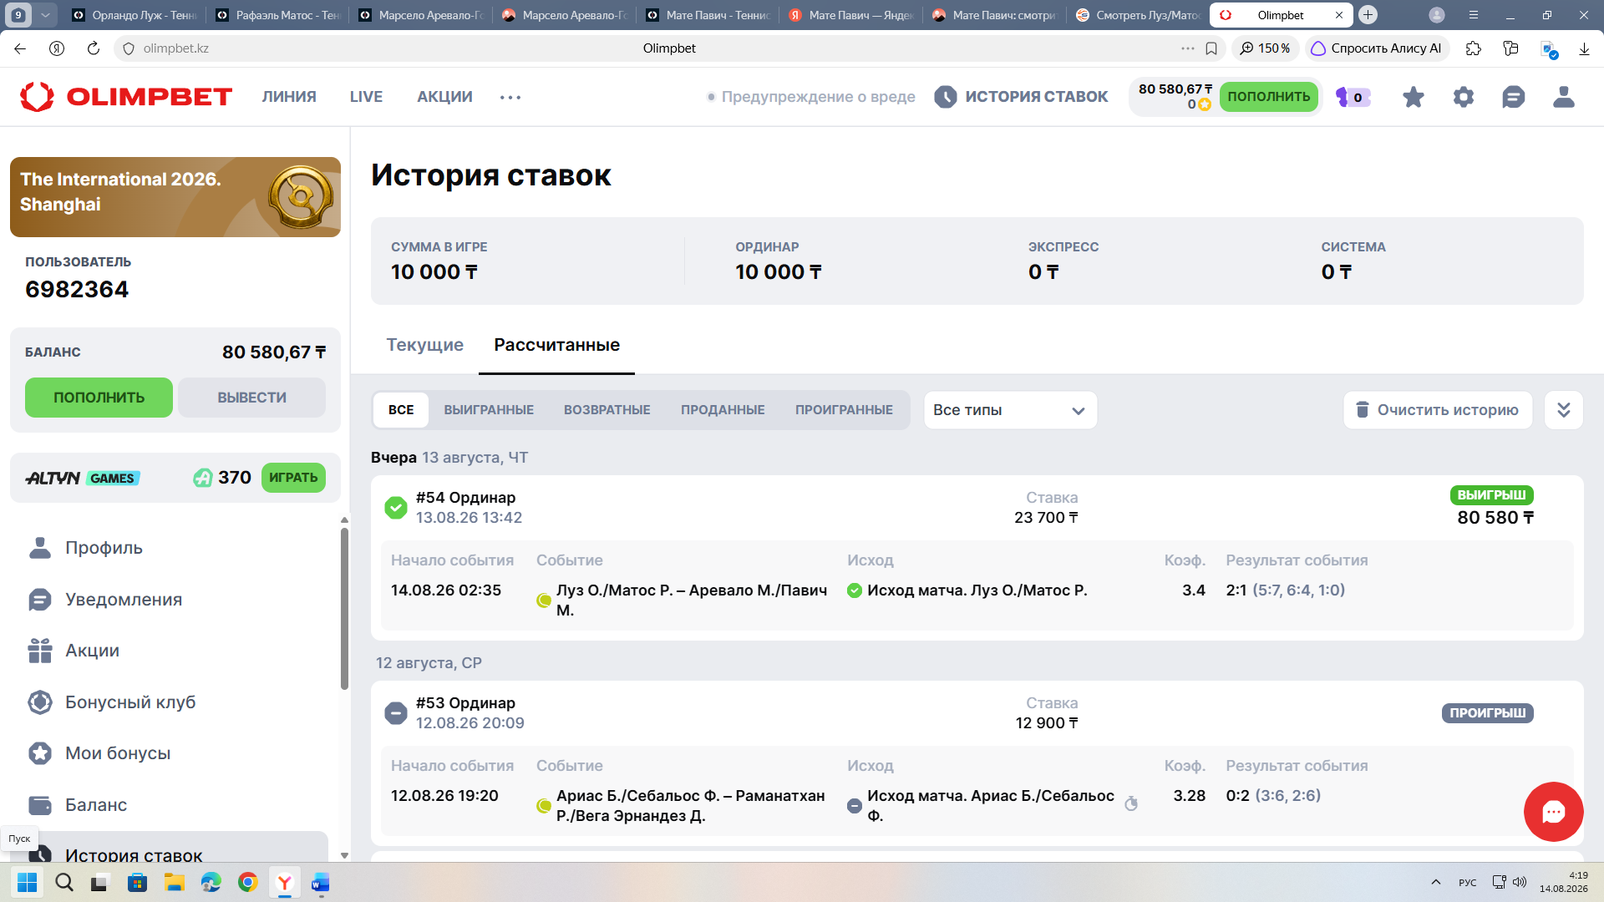Image resolution: width=1604 pixels, height=902 pixels.
Task: Open the red live chat support bubble
Action: (1553, 811)
